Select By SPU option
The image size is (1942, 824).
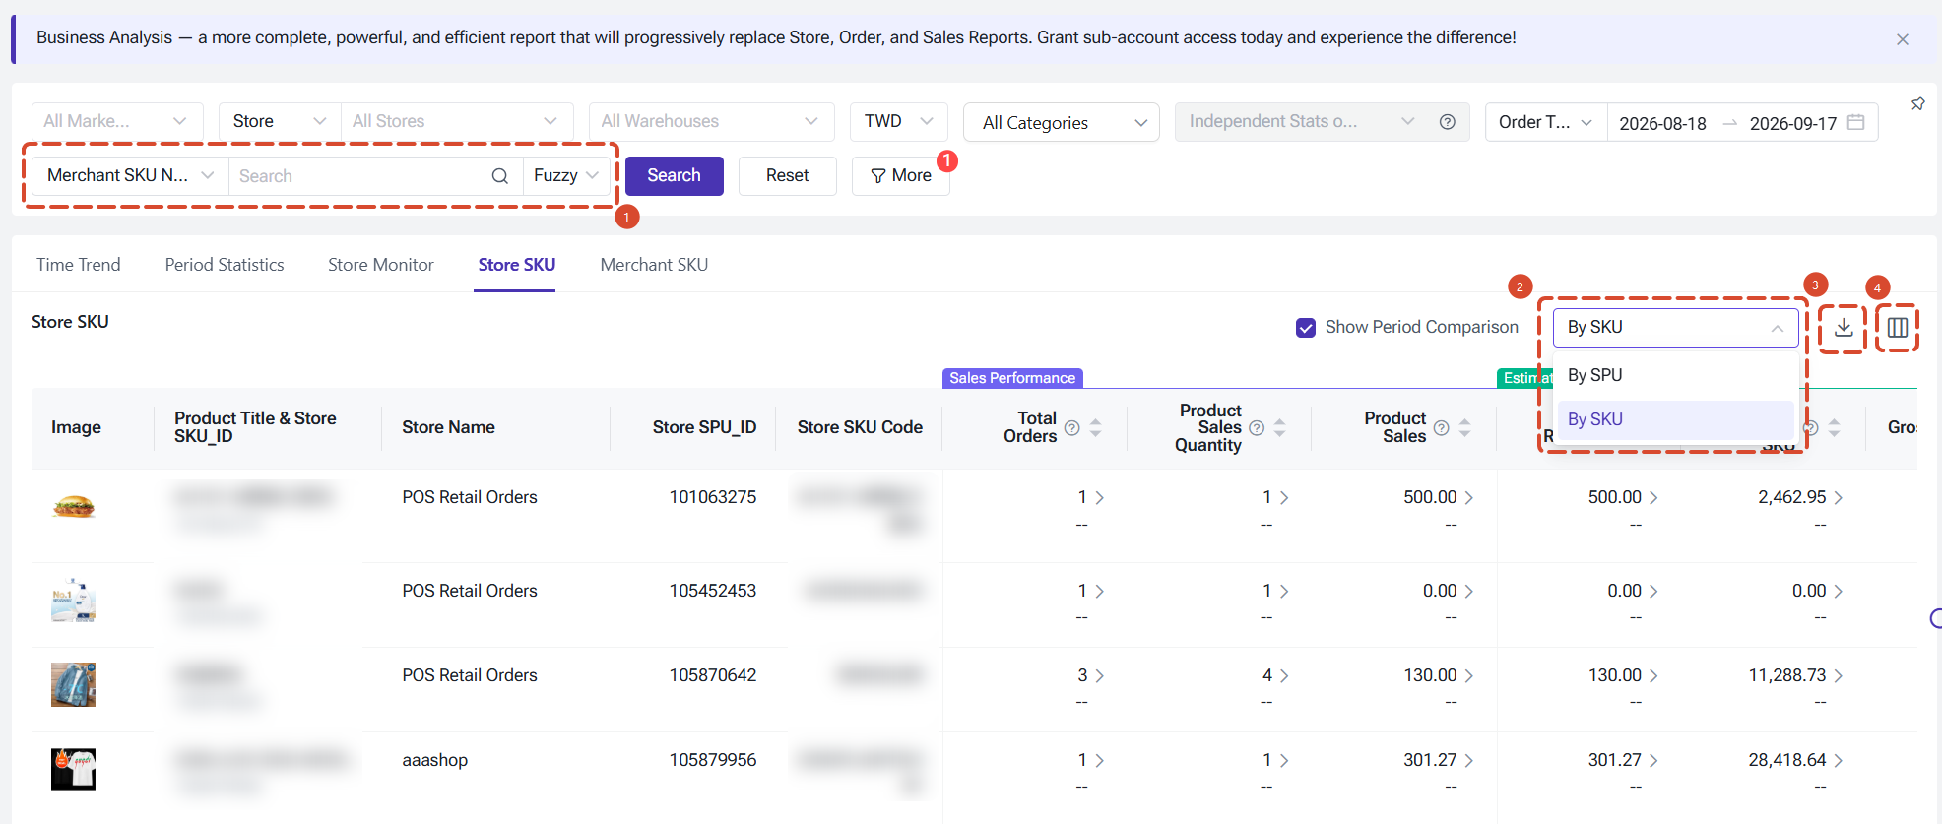(1674, 375)
